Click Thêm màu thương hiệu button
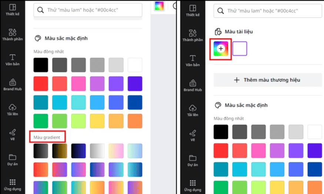324x194 pixels. coord(268,80)
